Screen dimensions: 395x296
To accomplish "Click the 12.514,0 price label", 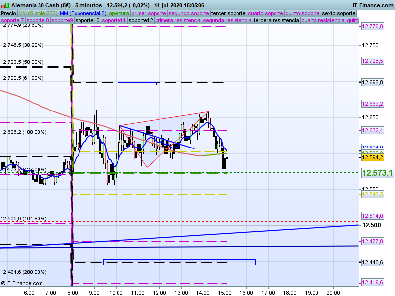I will click(373, 216).
